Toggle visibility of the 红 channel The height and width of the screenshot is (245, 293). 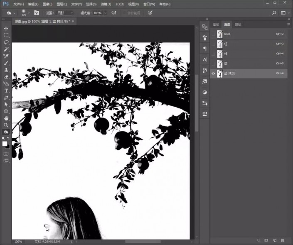pyautogui.click(x=214, y=44)
